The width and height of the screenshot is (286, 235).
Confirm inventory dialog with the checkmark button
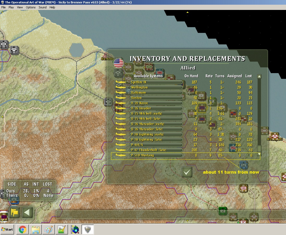coord(187,172)
